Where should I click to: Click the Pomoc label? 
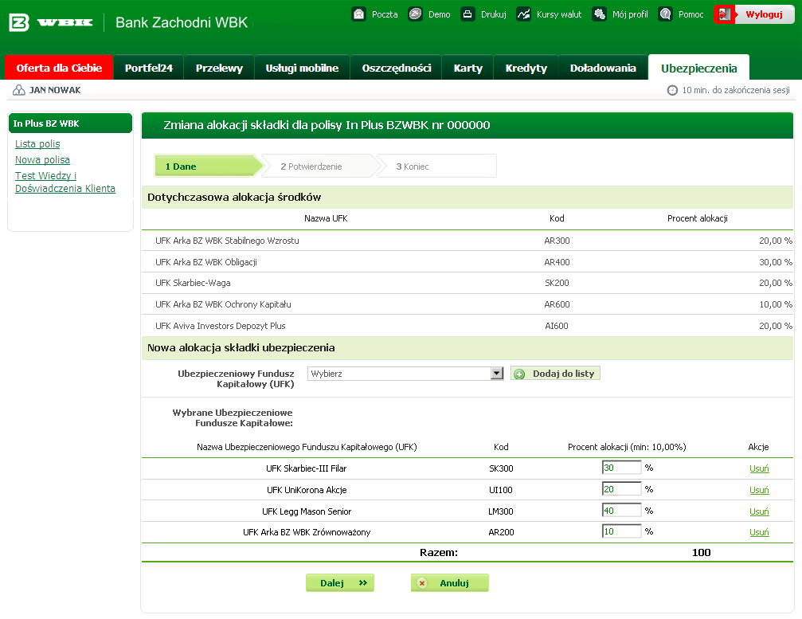point(691,14)
